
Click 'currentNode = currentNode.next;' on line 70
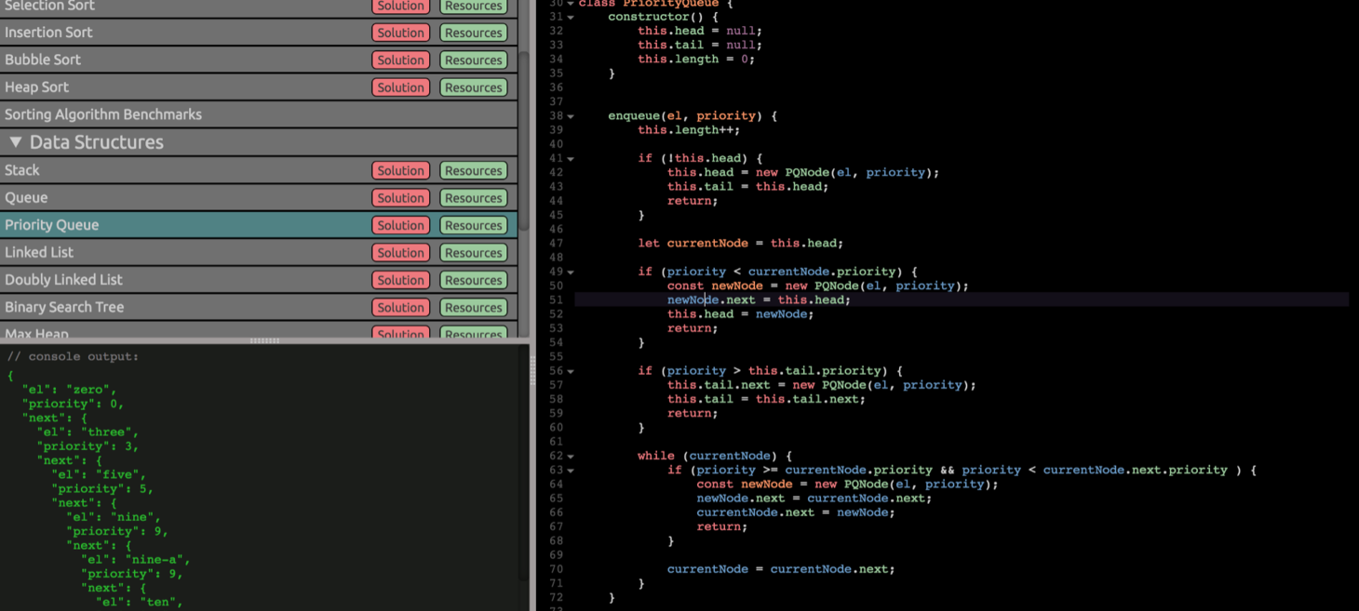781,569
